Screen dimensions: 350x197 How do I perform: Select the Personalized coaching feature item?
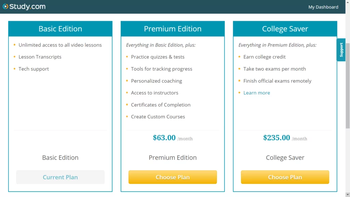(x=157, y=81)
